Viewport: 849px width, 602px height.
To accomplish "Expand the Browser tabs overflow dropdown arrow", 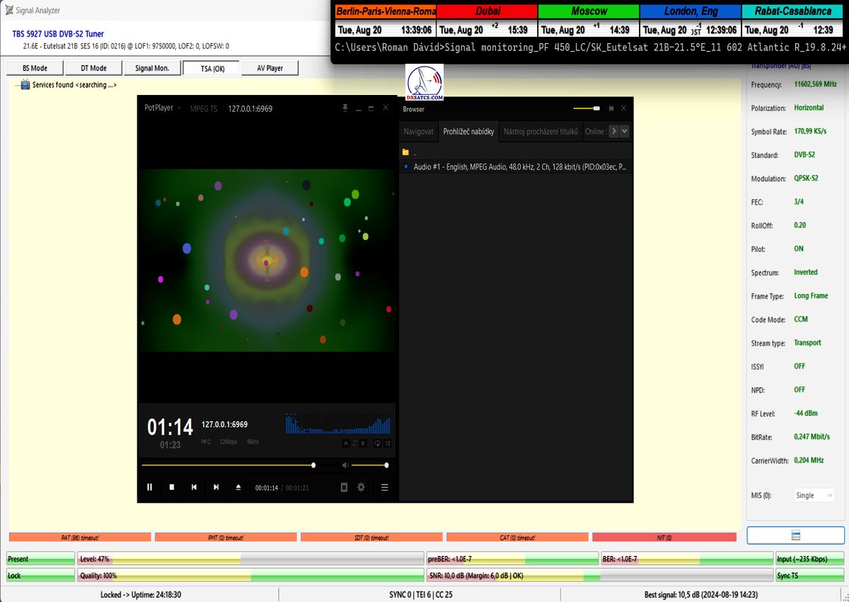I will coord(624,131).
